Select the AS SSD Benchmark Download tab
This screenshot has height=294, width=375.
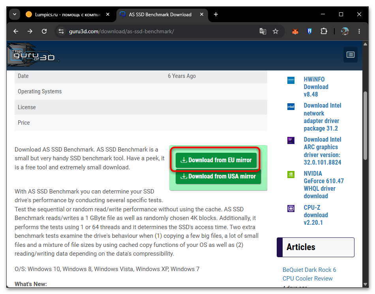(x=160, y=15)
